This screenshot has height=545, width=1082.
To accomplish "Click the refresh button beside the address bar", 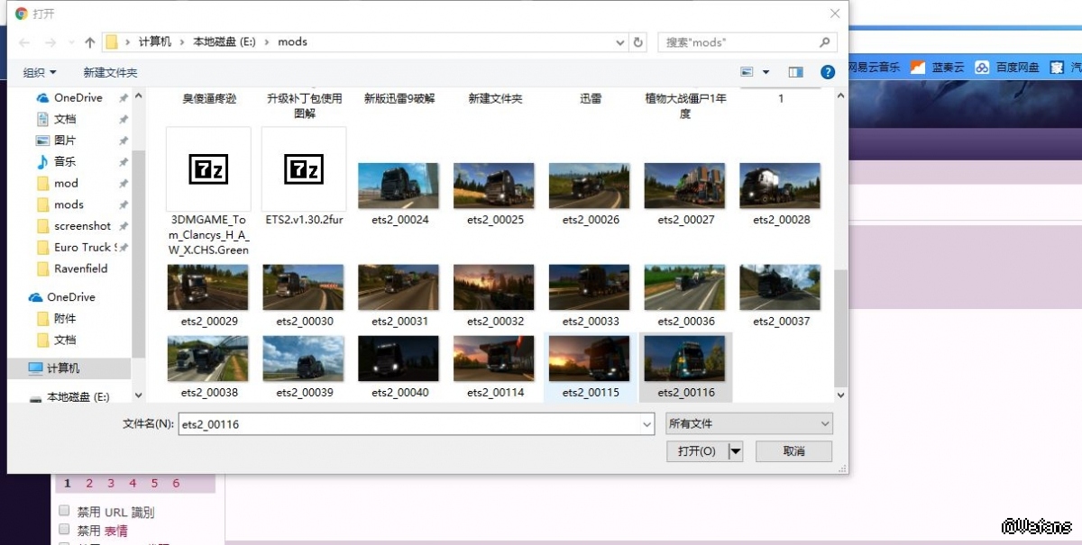I will [638, 42].
